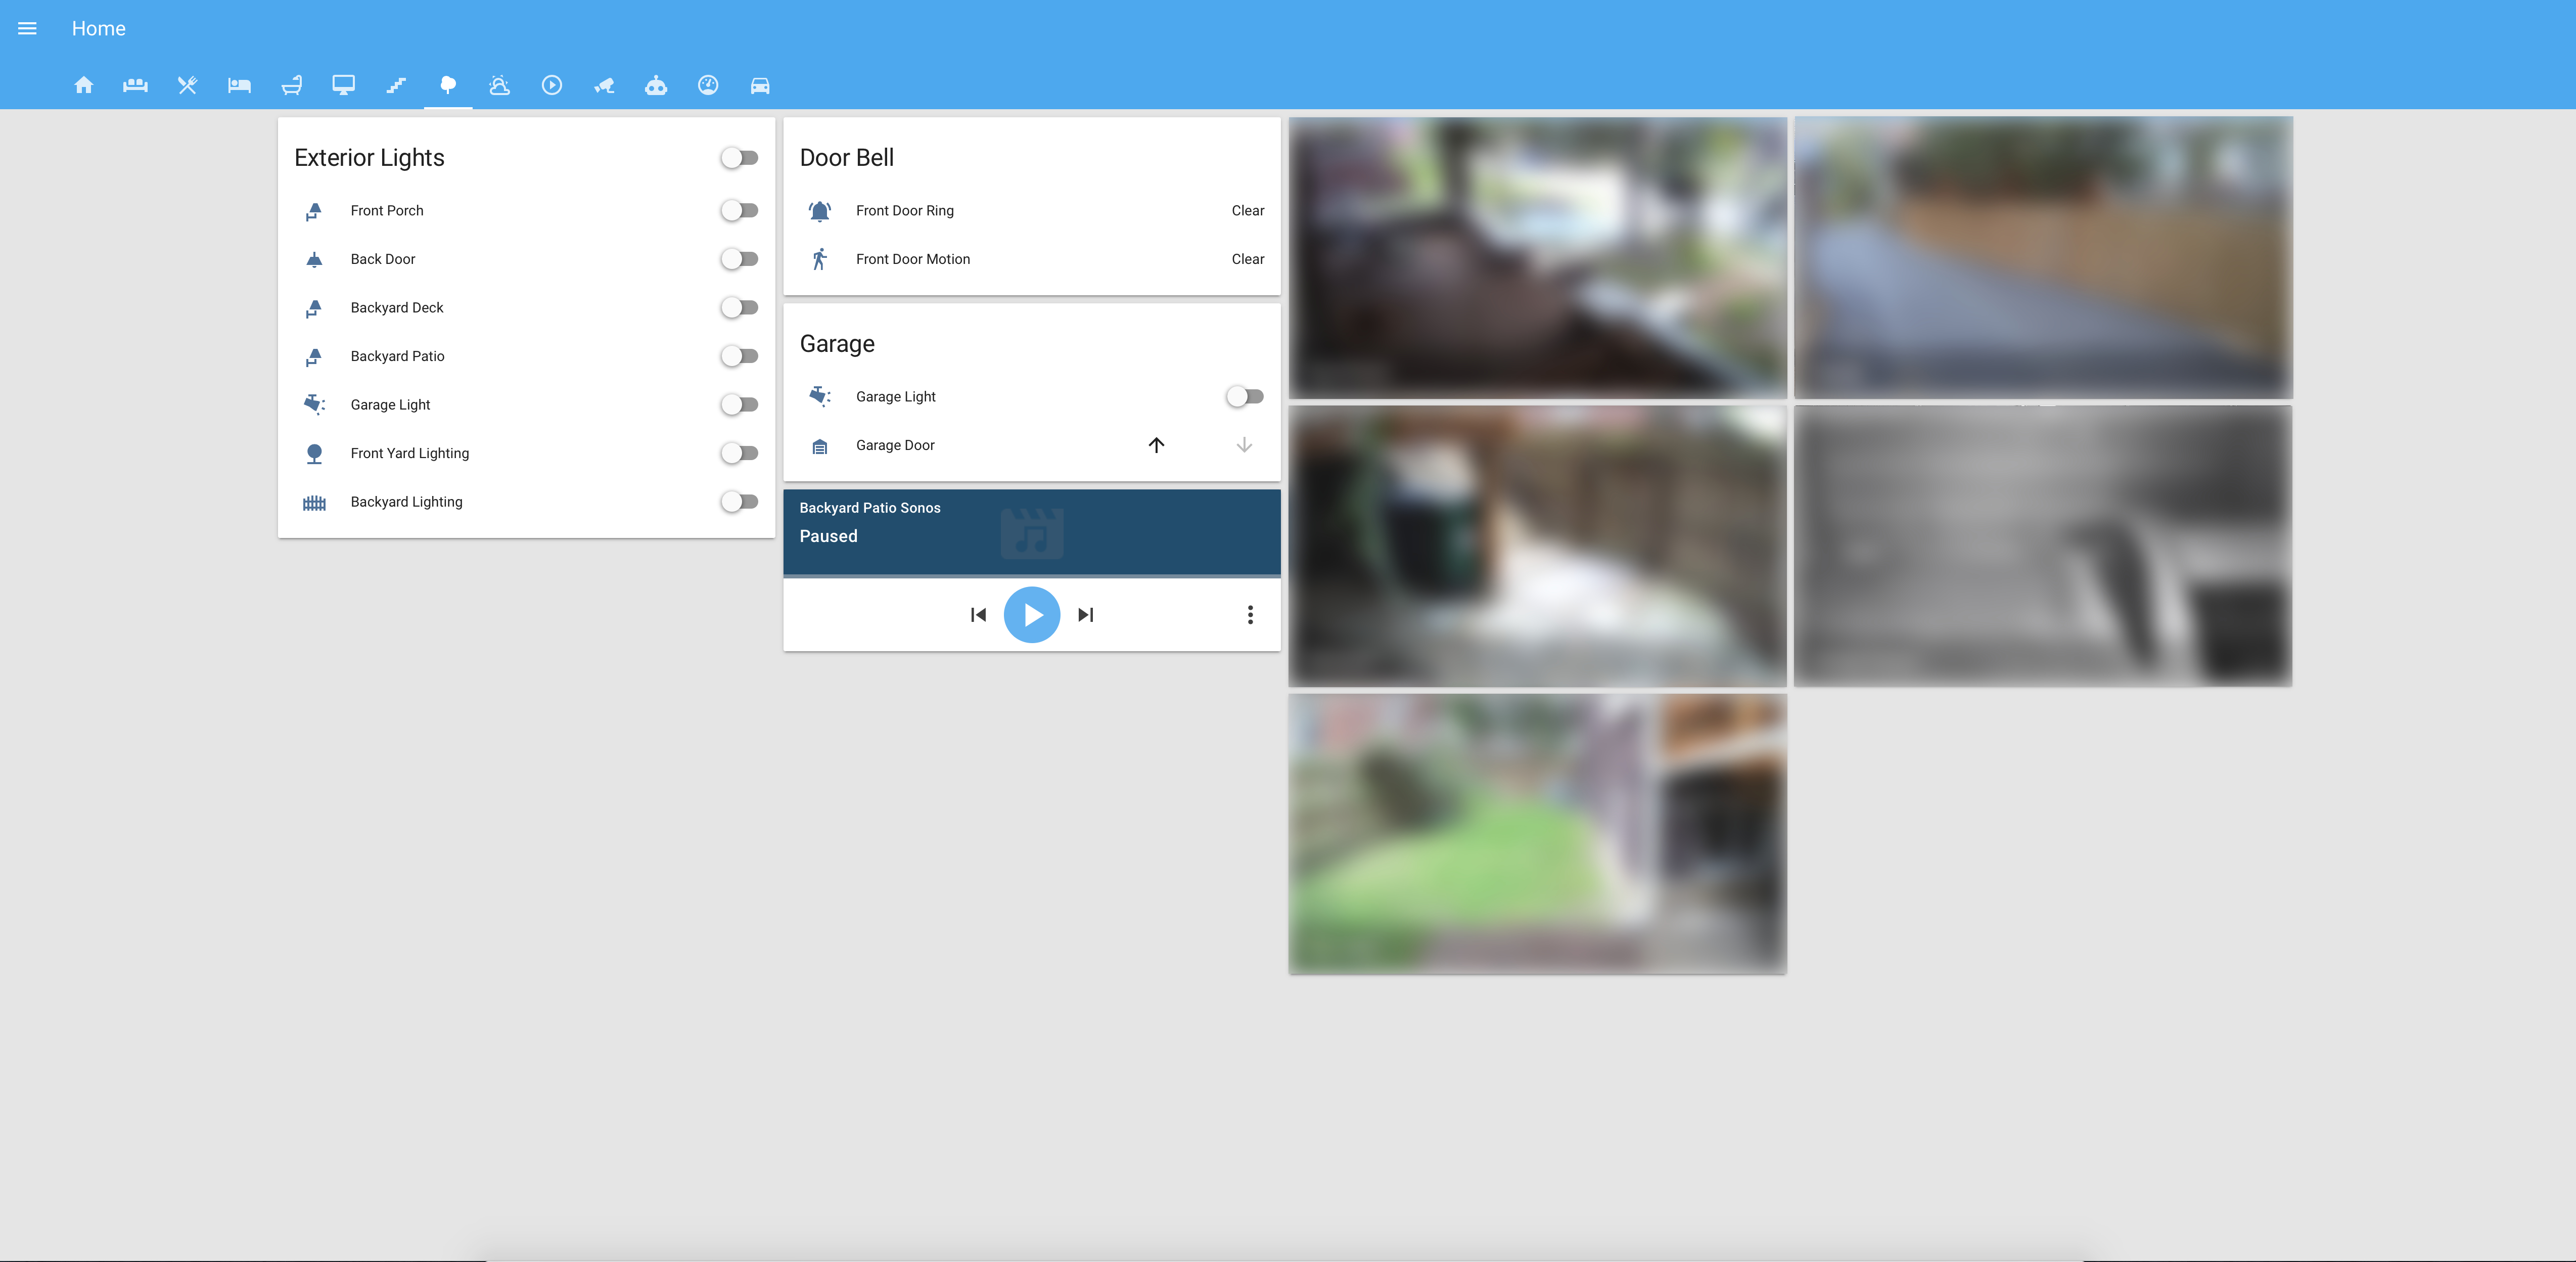Open the garage door with up arrow
The image size is (2576, 1262).
(1156, 445)
